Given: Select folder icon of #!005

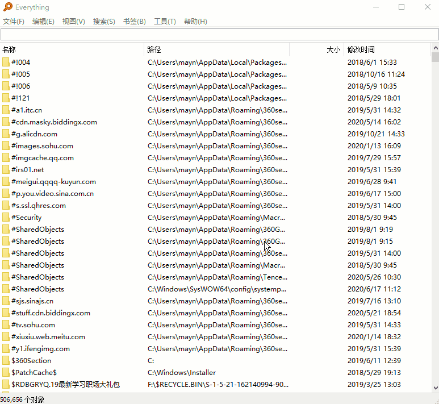Looking at the screenshot, I should tap(6, 74).
